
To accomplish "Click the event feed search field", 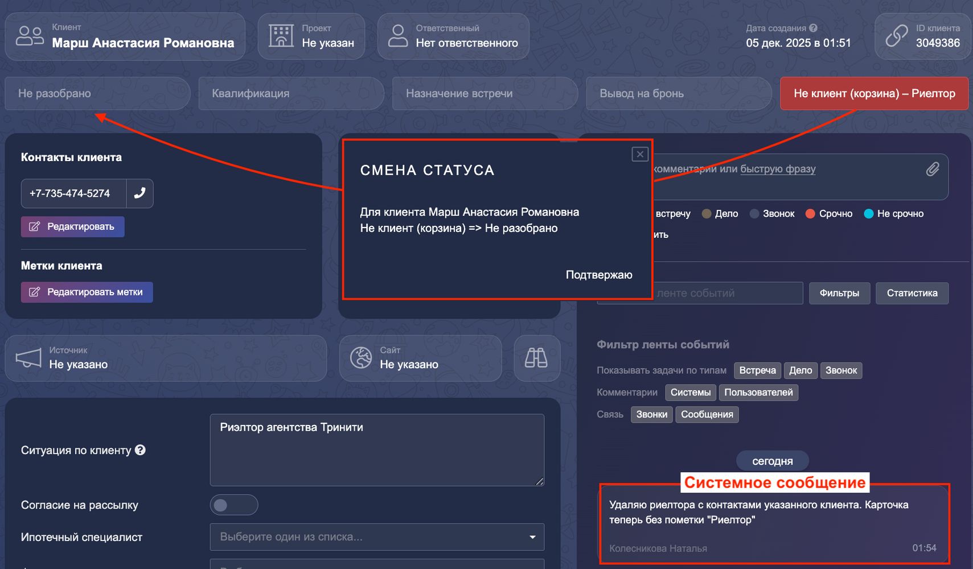I will (x=728, y=293).
